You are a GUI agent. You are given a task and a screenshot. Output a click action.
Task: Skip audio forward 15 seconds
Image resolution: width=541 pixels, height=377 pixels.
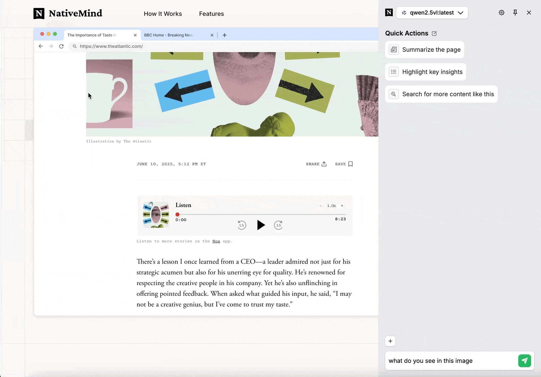point(278,225)
